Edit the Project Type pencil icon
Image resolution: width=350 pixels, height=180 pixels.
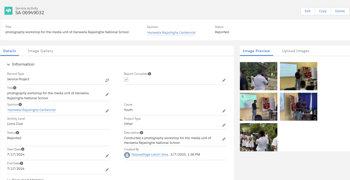224,125
